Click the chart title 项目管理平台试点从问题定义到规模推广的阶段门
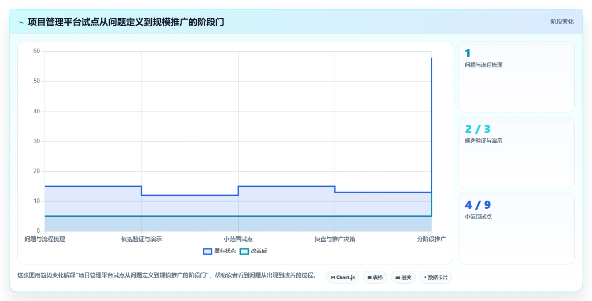This screenshot has width=592, height=301. pyautogui.click(x=126, y=22)
